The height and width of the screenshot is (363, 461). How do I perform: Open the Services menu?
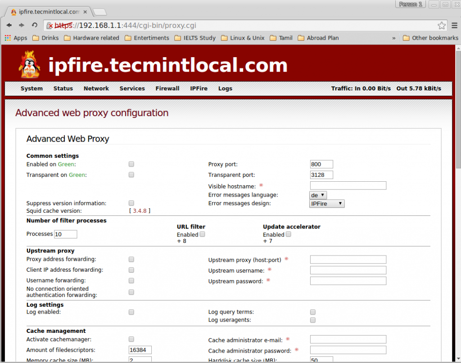pos(132,89)
